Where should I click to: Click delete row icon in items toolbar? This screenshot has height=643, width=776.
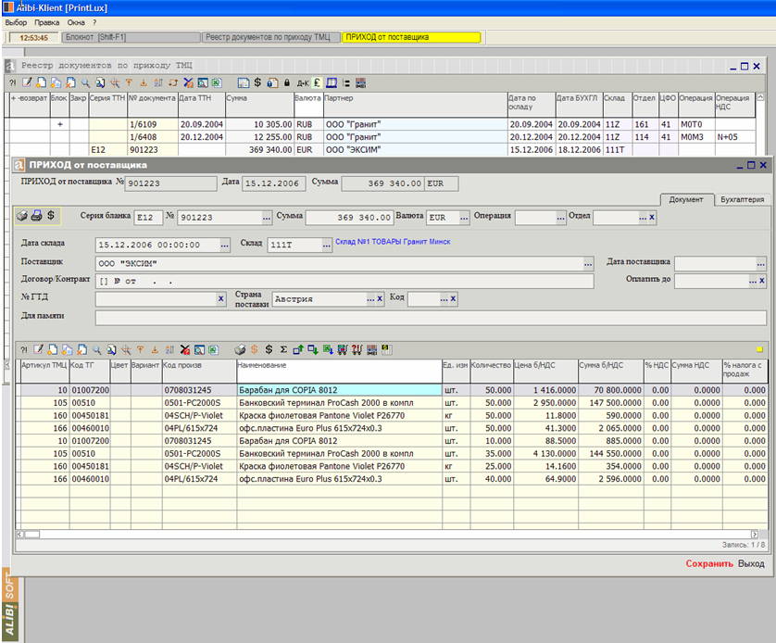82,349
